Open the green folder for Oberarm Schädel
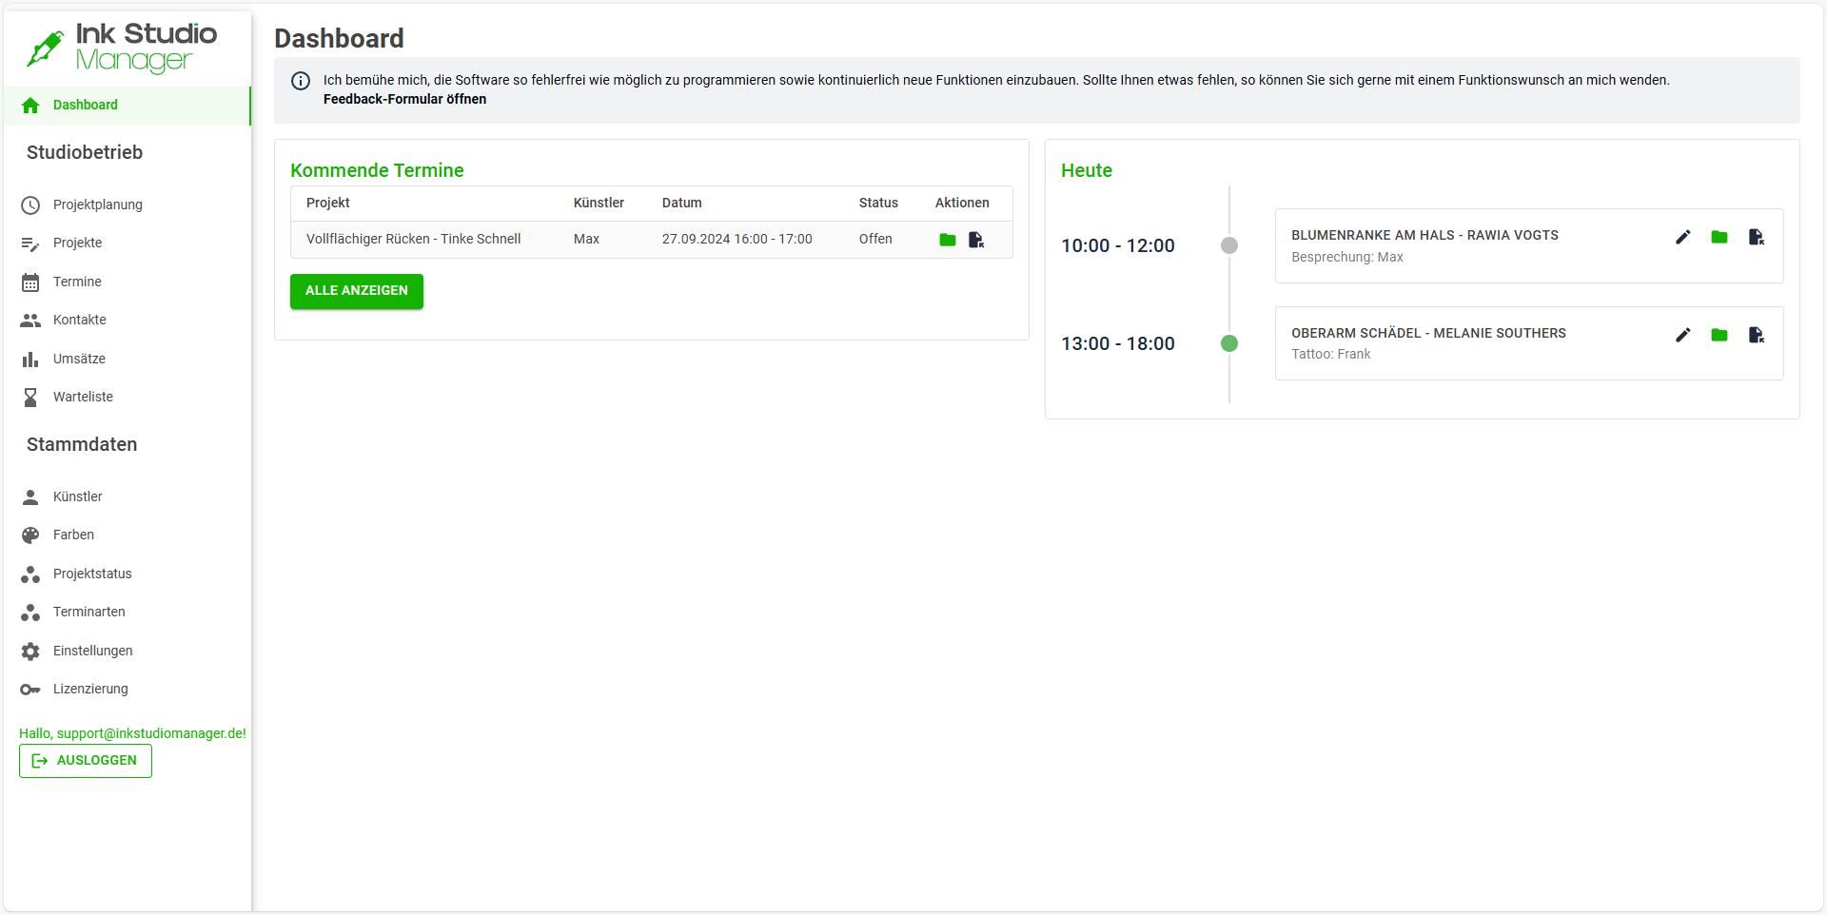Viewport: 1827px width, 915px height. (1719, 335)
